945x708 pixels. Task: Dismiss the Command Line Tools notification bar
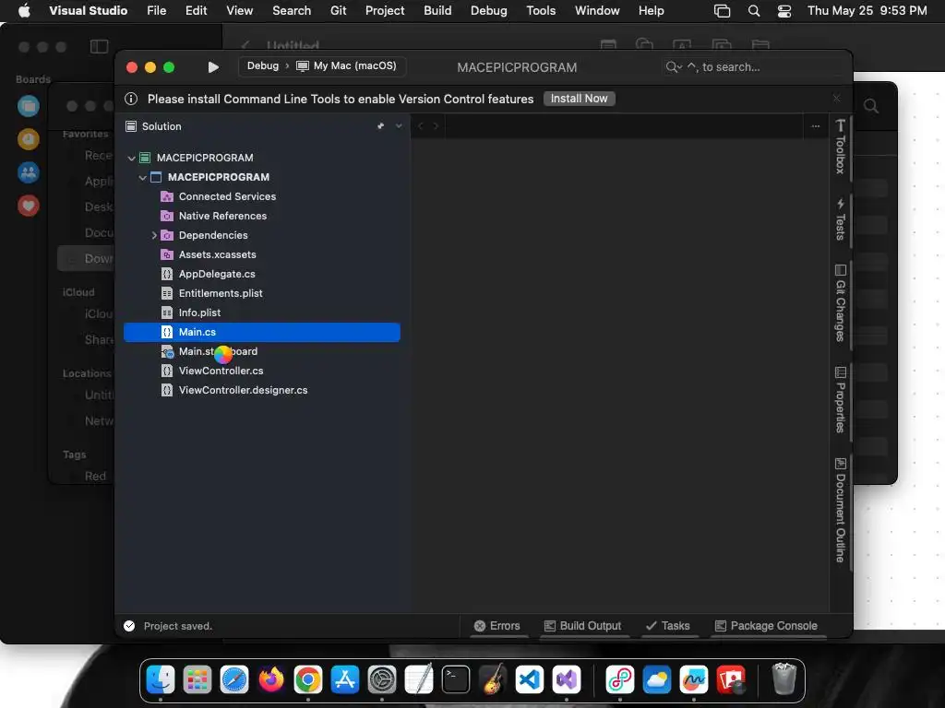[x=836, y=98]
